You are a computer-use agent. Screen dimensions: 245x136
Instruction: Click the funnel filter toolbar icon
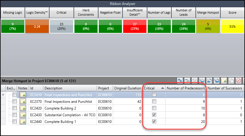[x=195, y=81]
